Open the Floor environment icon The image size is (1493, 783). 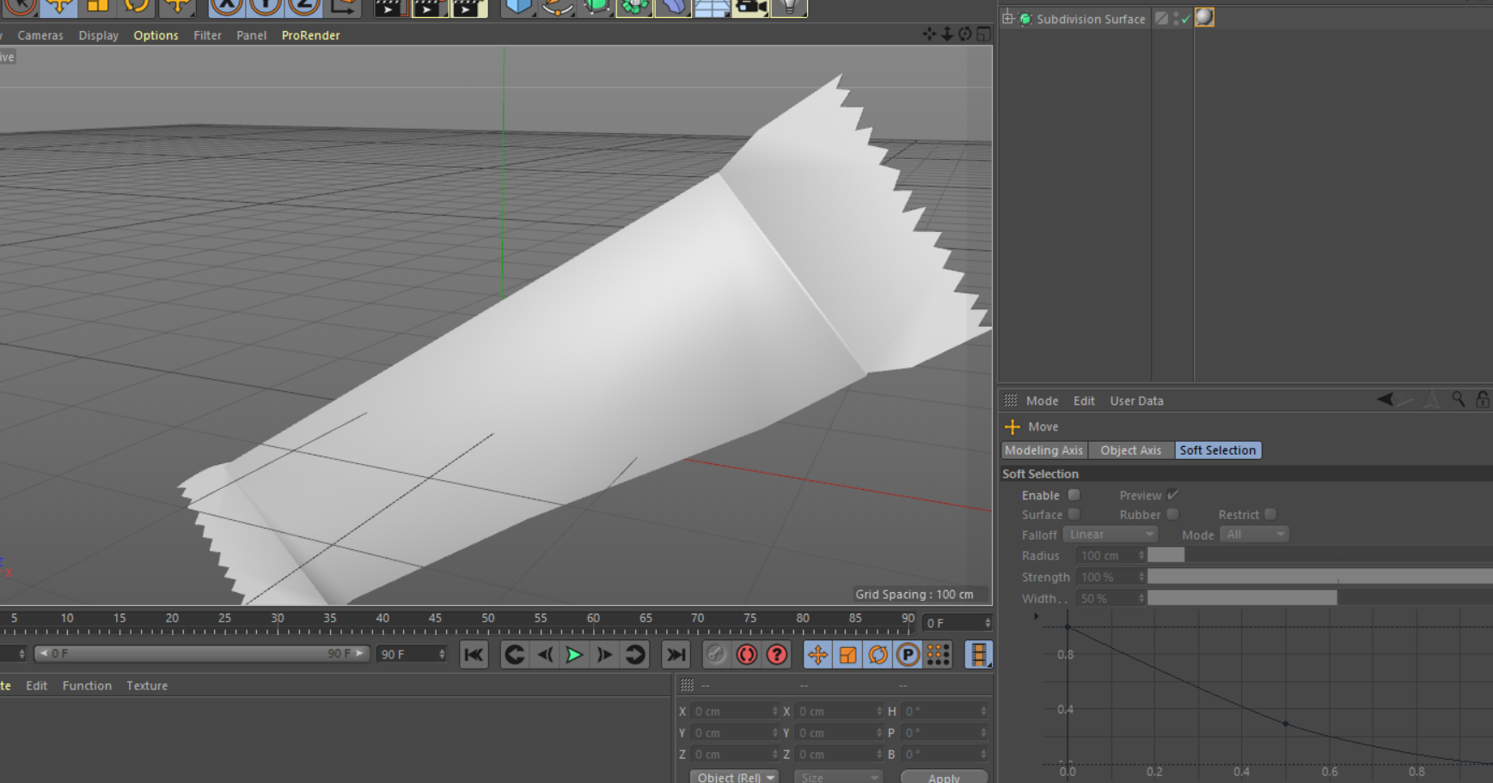[712, 7]
